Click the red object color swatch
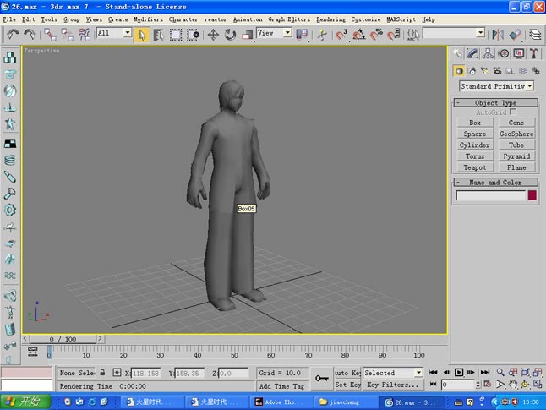The height and width of the screenshot is (410, 546). [x=532, y=195]
